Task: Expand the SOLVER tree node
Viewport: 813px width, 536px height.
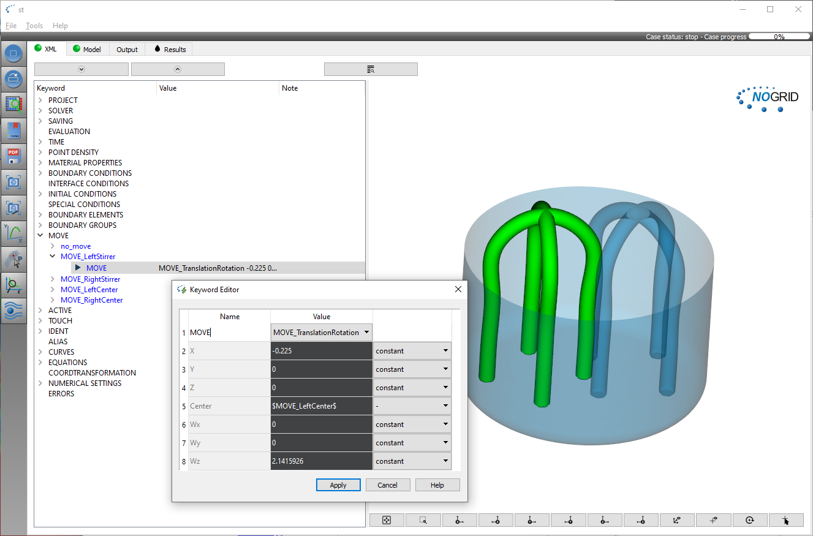Action: coord(40,110)
